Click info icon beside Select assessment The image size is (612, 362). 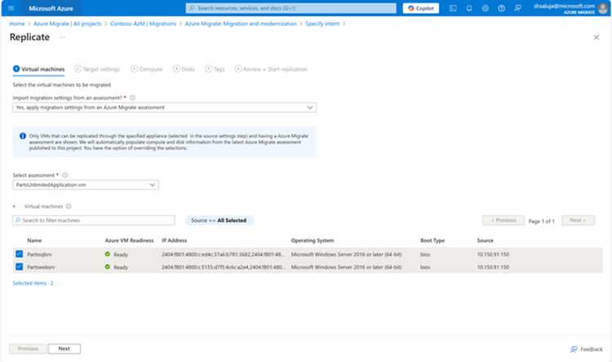coord(64,175)
